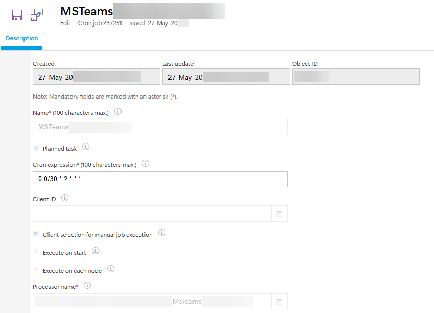Click the Last update date field
The width and height of the screenshot is (434, 313).
[226, 77]
